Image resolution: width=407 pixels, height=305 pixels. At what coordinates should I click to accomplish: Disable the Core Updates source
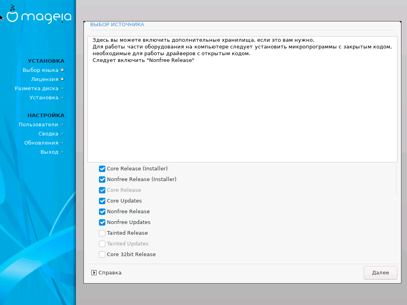pyautogui.click(x=102, y=201)
